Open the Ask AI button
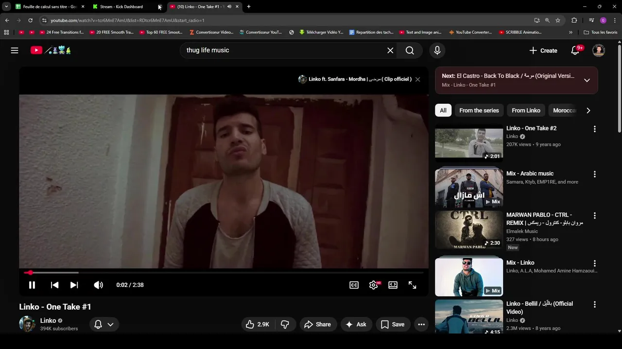Screen dimensions: 622x349 (x=356, y=324)
